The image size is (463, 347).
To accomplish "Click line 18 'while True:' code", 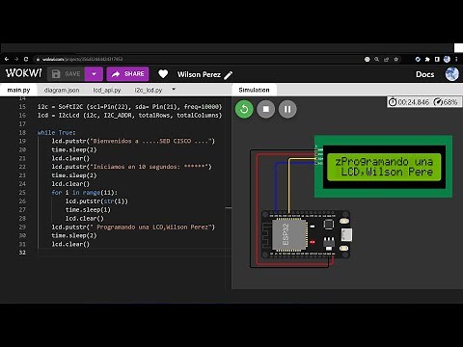I will pos(57,132).
